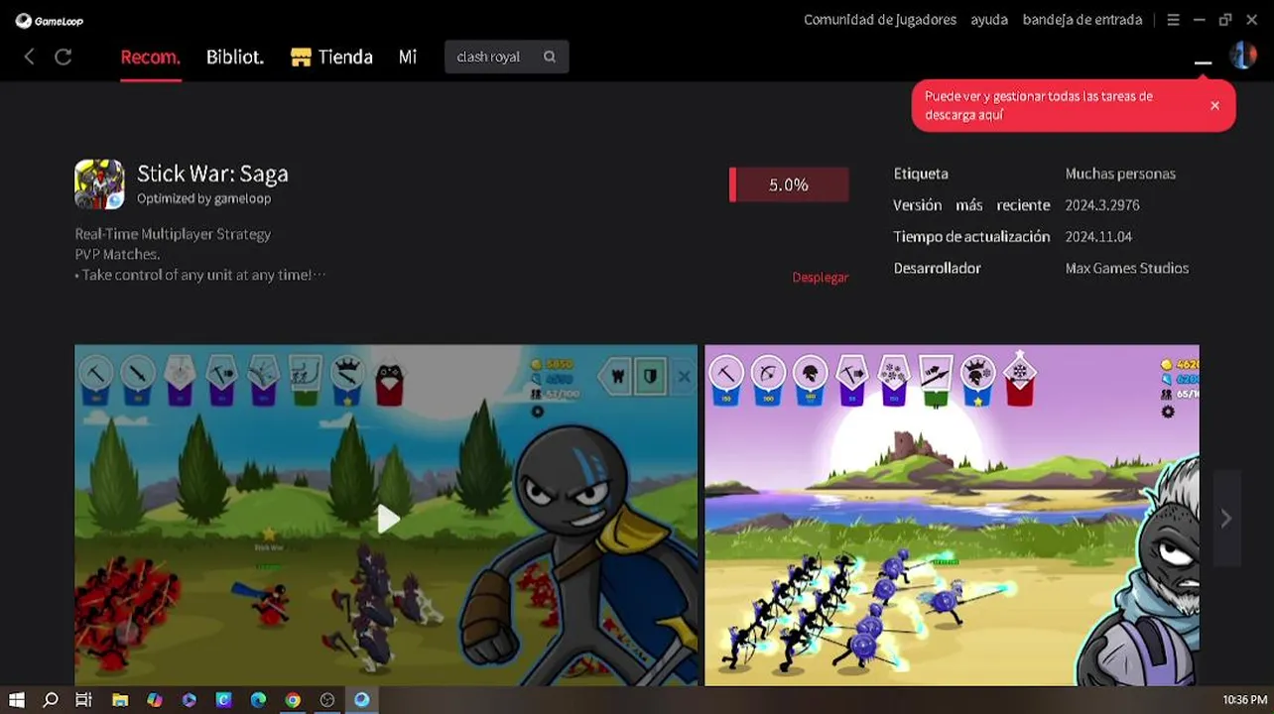This screenshot has width=1274, height=714.
Task: Open the Recom. tab
Action: click(150, 58)
